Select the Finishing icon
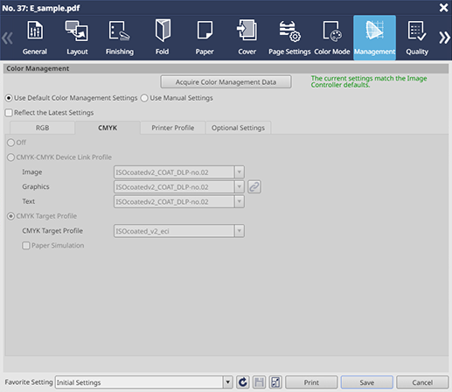 (x=120, y=38)
